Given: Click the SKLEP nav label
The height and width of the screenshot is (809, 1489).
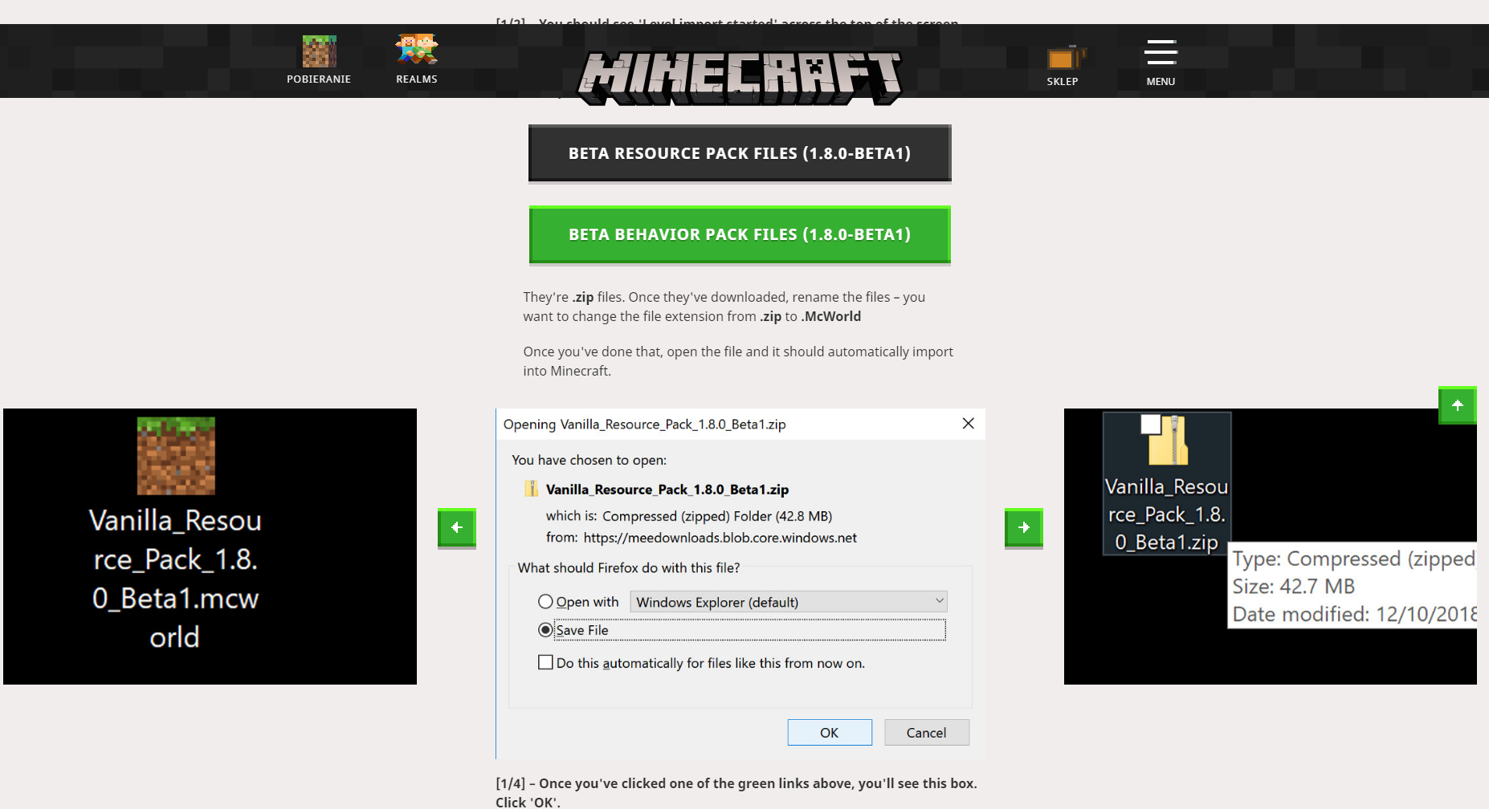Looking at the screenshot, I should [1063, 82].
